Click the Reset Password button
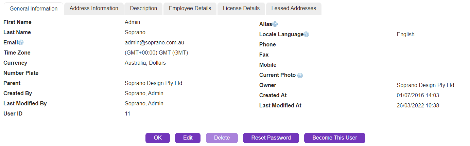This screenshot has height=146, width=470. 271,138
